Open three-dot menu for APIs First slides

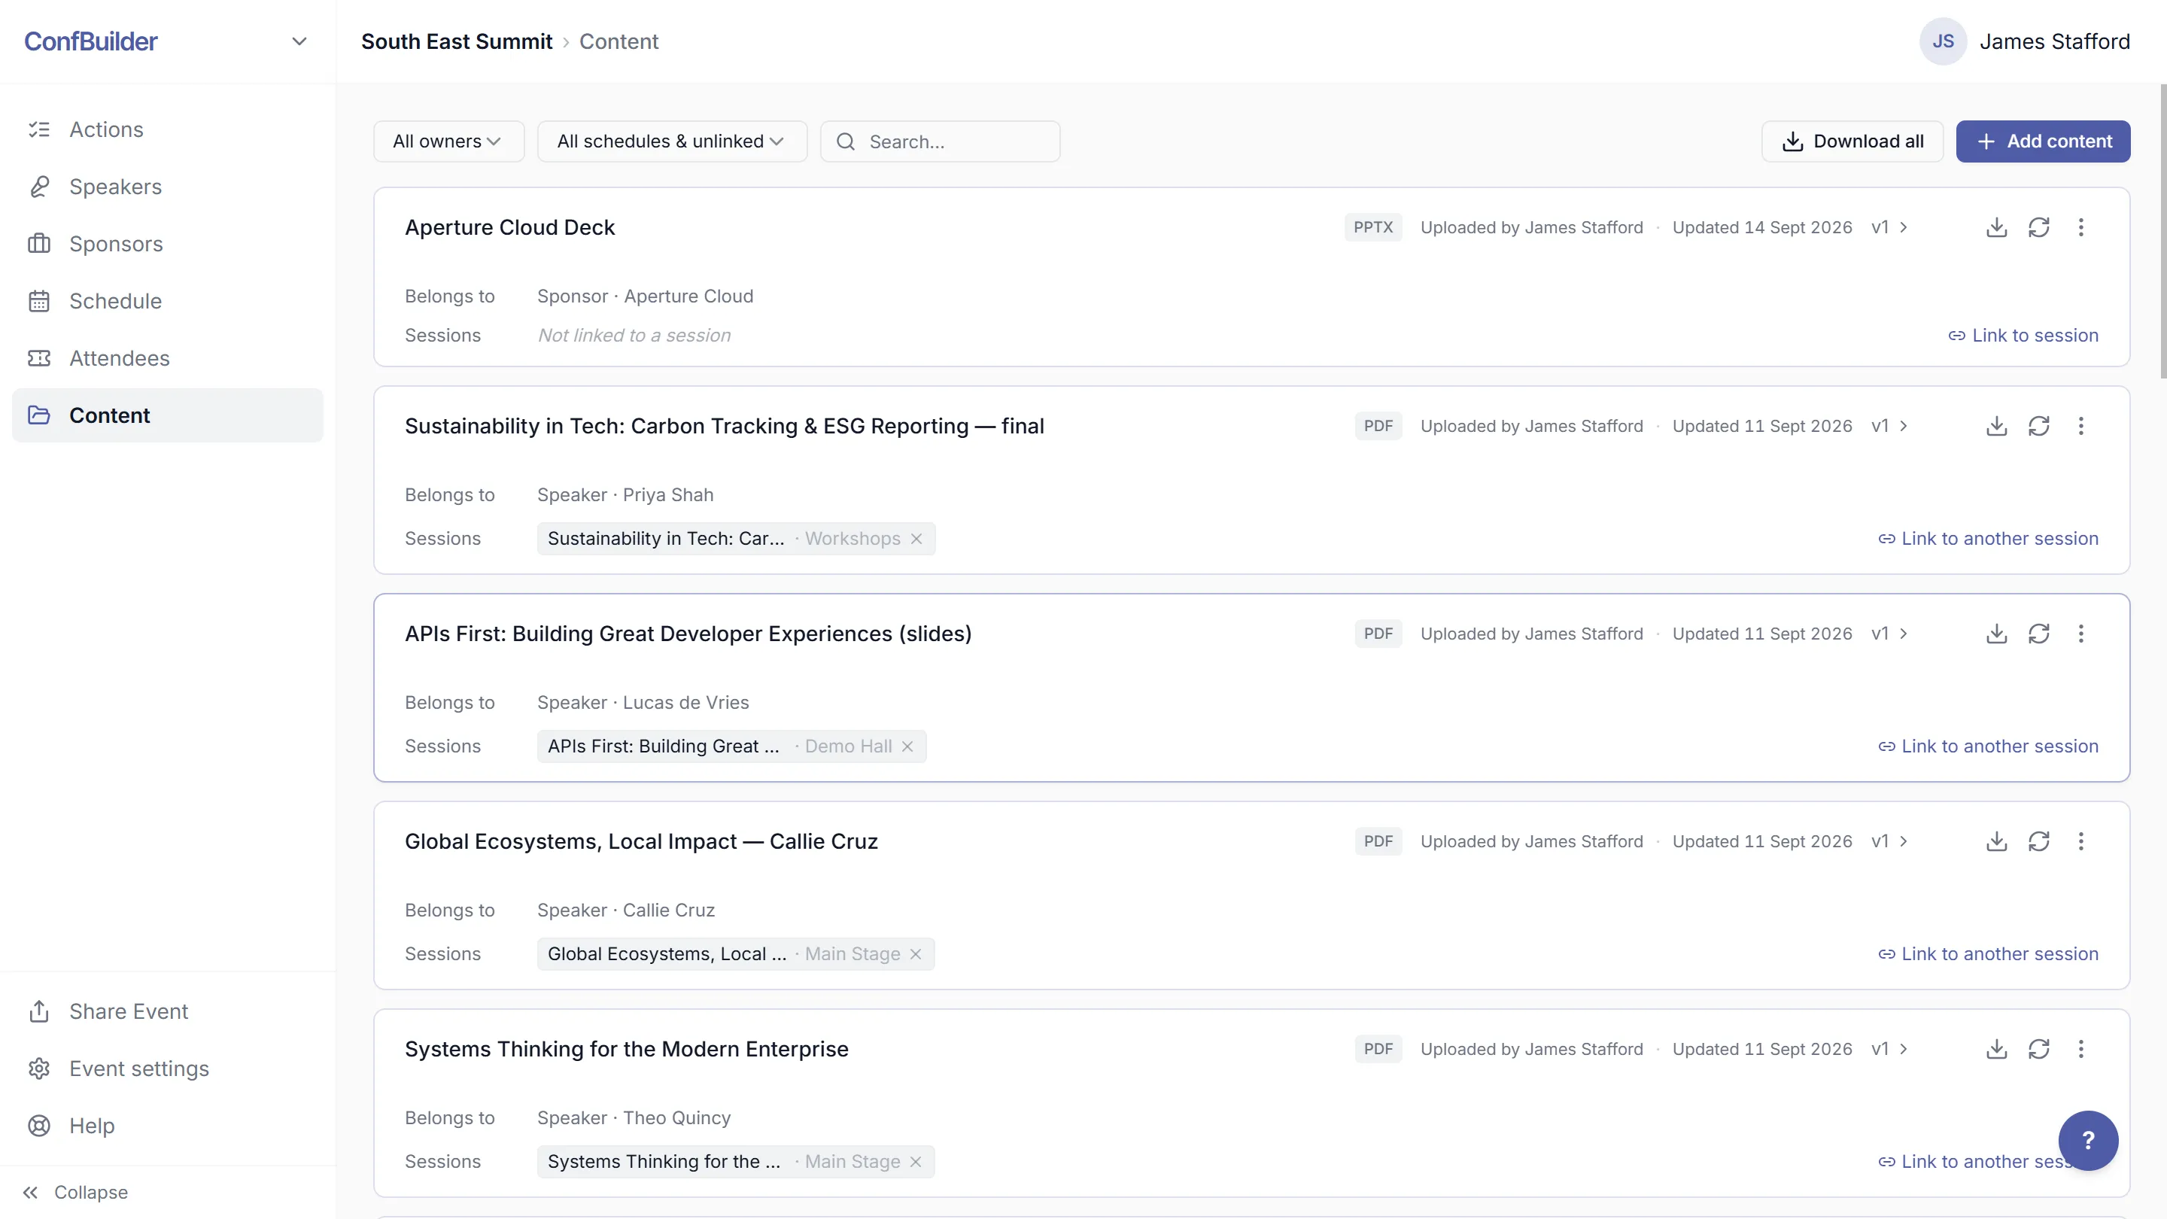(2080, 634)
